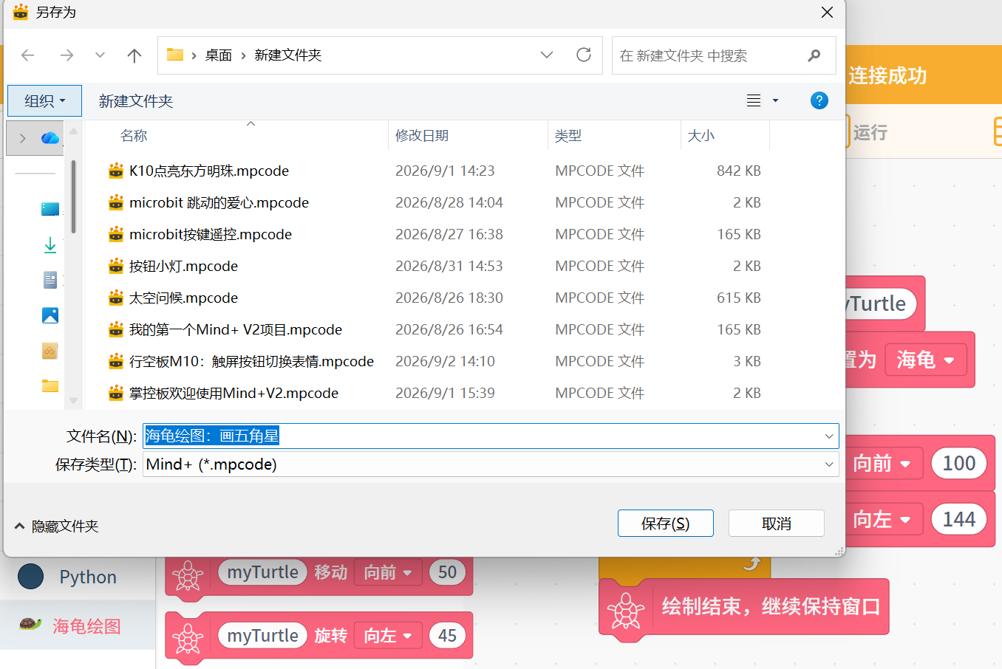Select file 太空问候.mpcode
The width and height of the screenshot is (1002, 669).
[183, 298]
